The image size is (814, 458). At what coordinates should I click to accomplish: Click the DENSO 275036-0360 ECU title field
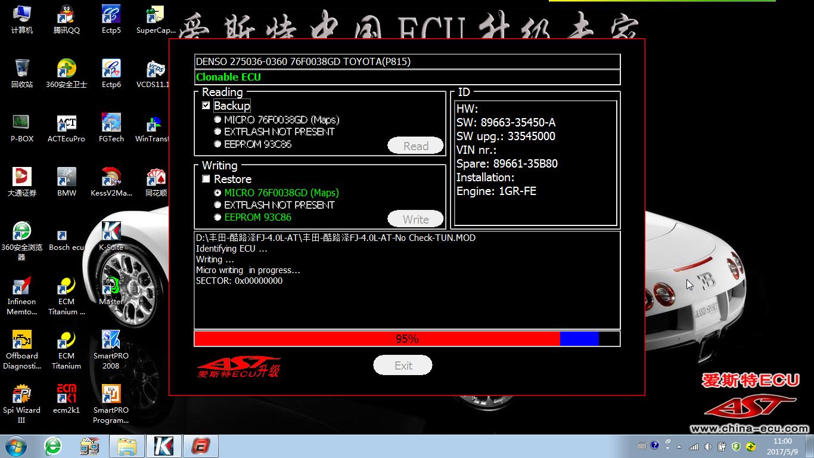coord(408,61)
